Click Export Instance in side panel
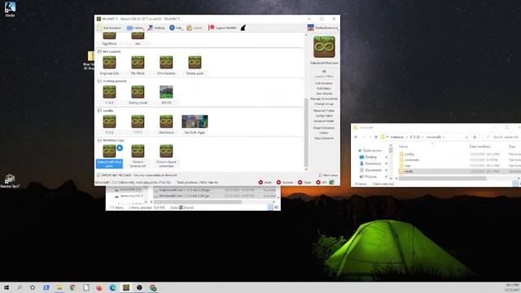 324,128
